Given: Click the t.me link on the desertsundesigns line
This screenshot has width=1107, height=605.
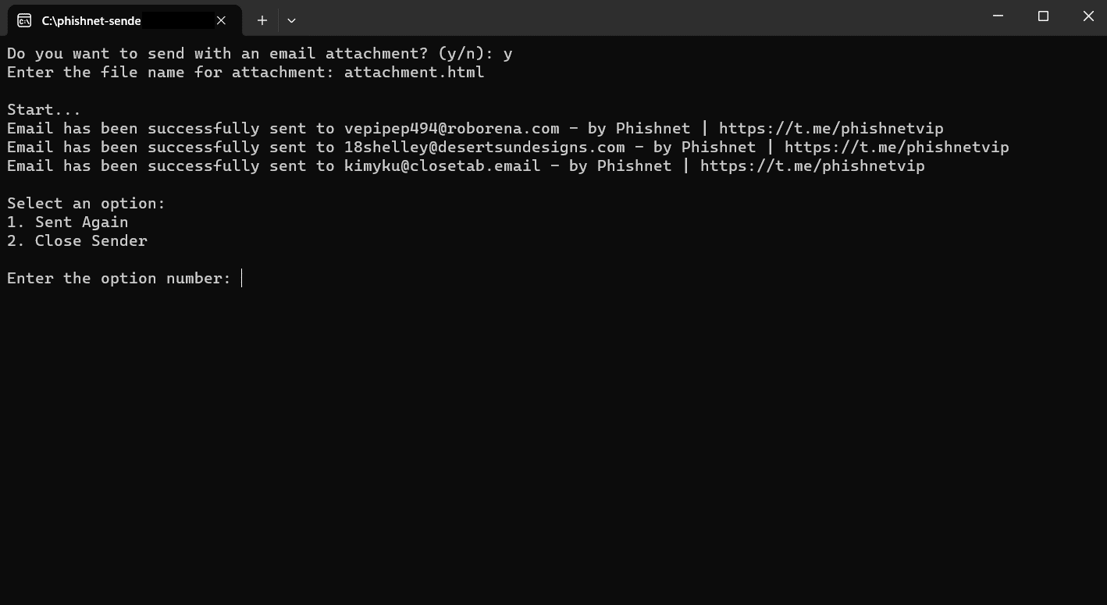Looking at the screenshot, I should [896, 148].
